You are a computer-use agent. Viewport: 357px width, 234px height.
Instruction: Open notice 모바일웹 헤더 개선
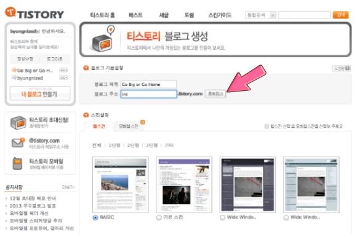pos(29,213)
